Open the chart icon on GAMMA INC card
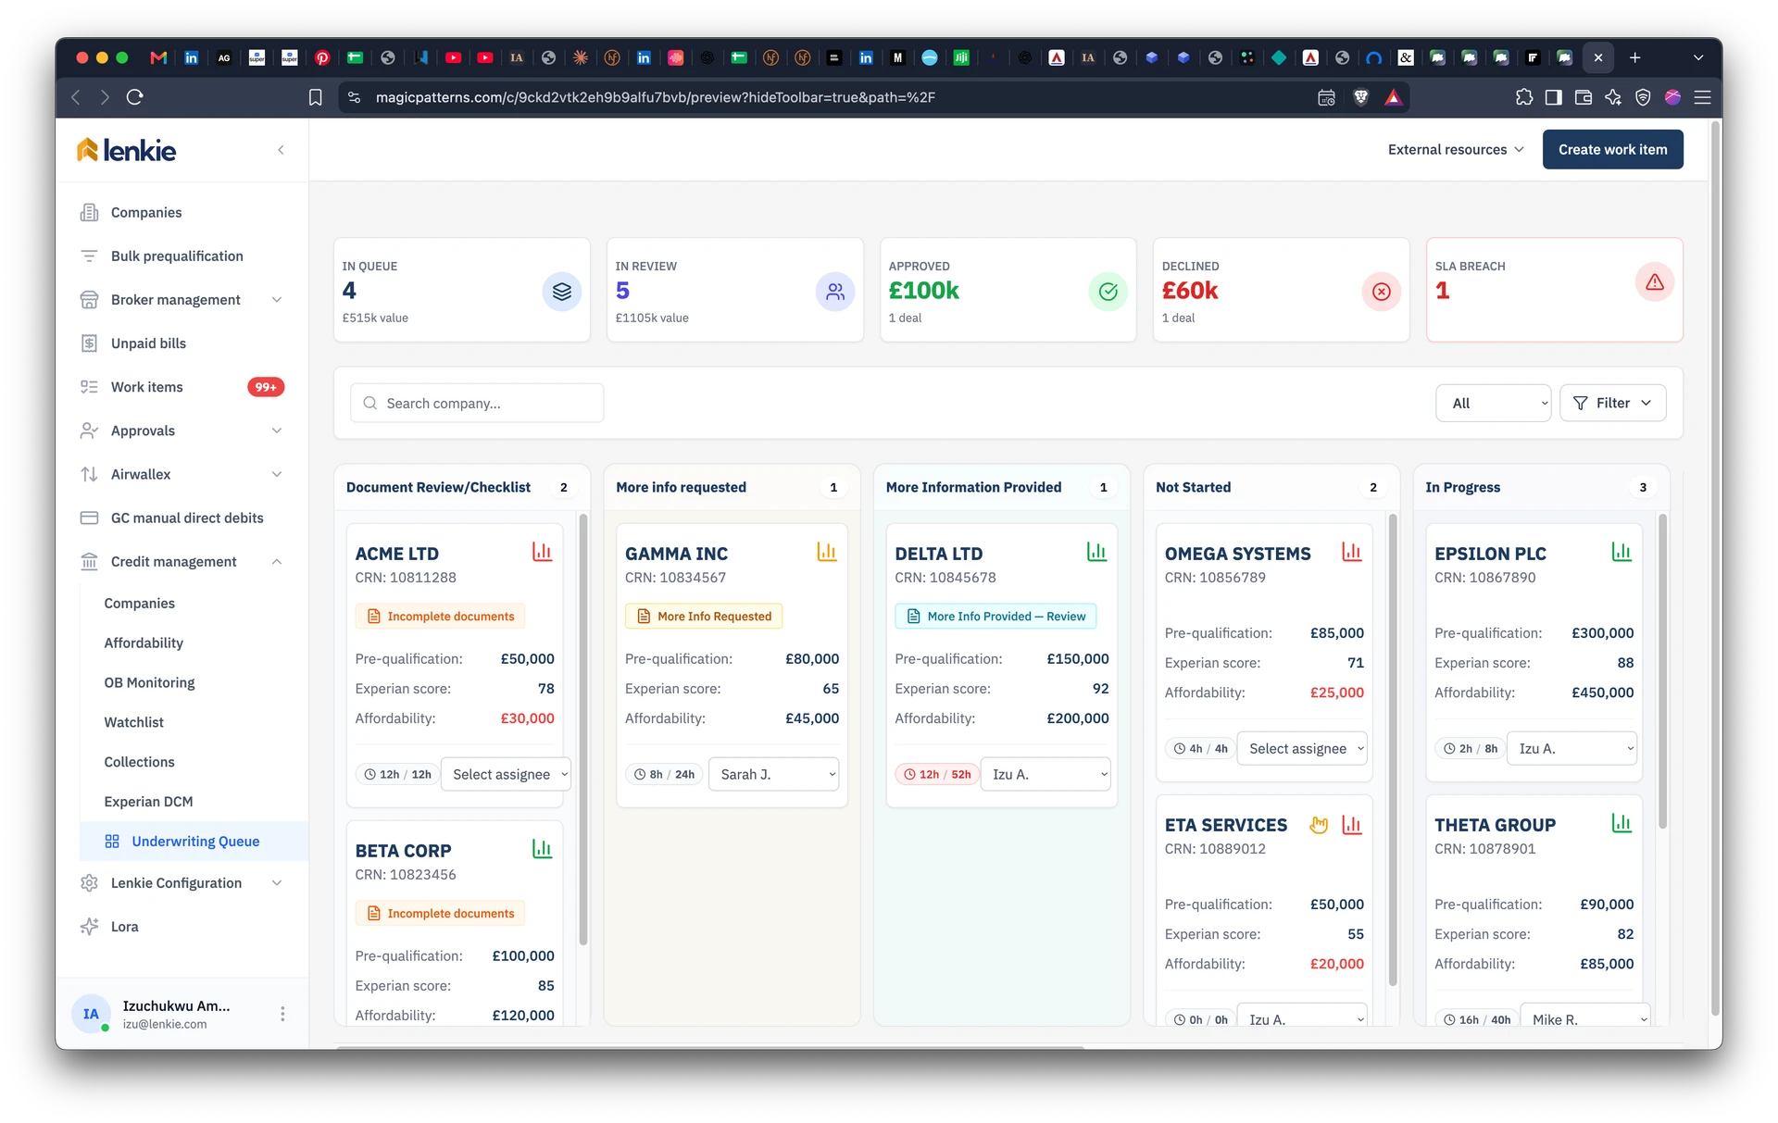 [826, 553]
